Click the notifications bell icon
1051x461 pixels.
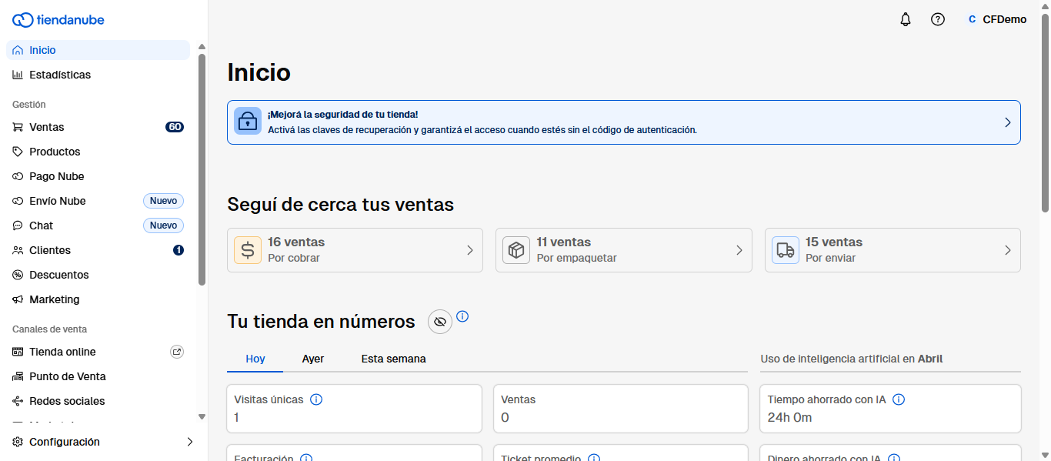click(905, 20)
